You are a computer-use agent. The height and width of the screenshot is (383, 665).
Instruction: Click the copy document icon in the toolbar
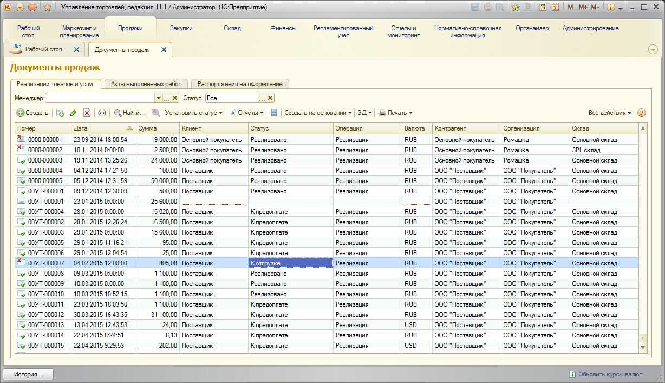[x=60, y=113]
